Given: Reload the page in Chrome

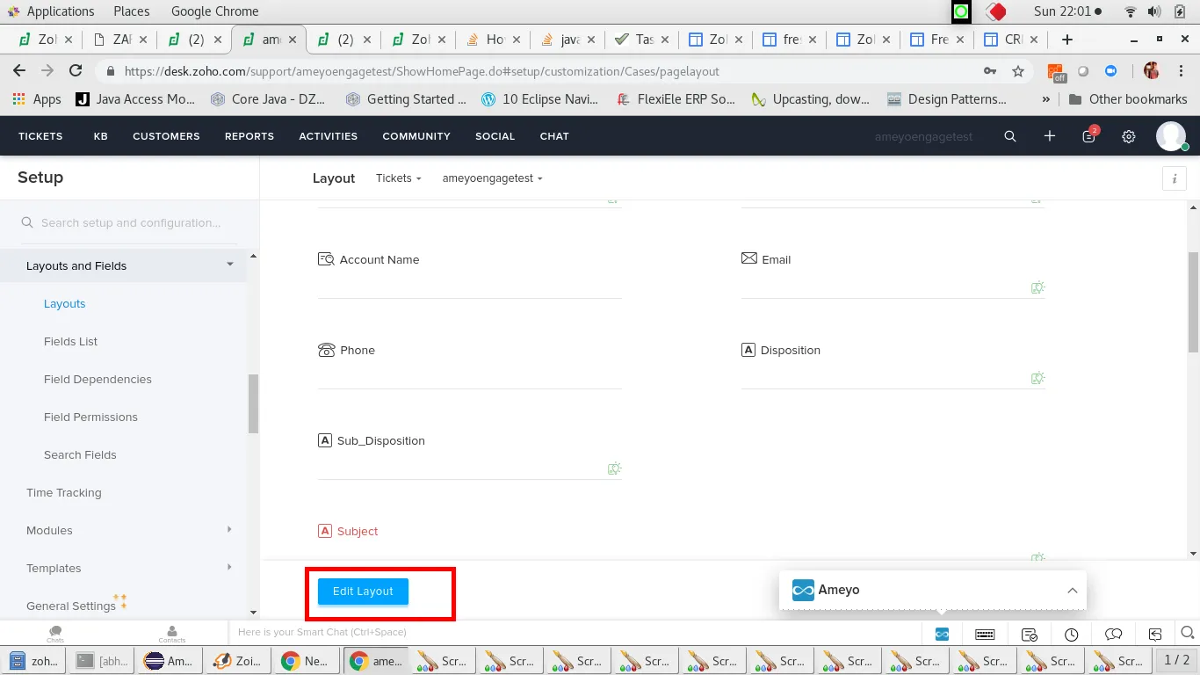Looking at the screenshot, I should pyautogui.click(x=76, y=71).
